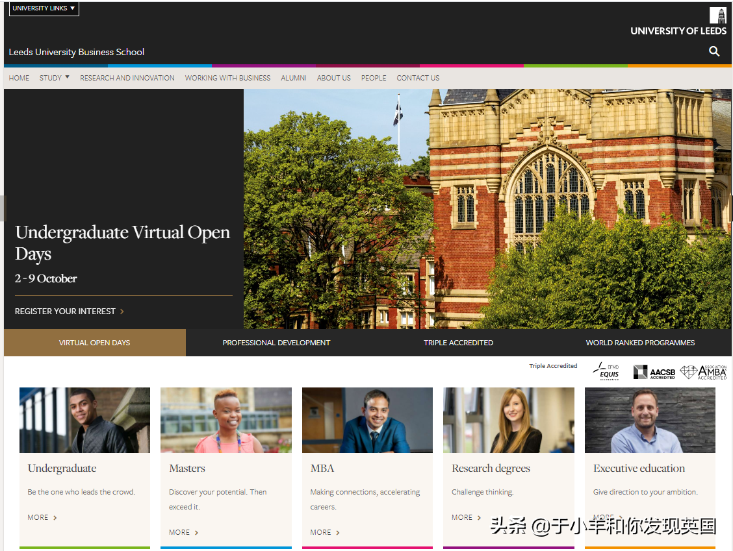Open the MBA card heading
Screen dimensions: 733x551
(x=322, y=469)
